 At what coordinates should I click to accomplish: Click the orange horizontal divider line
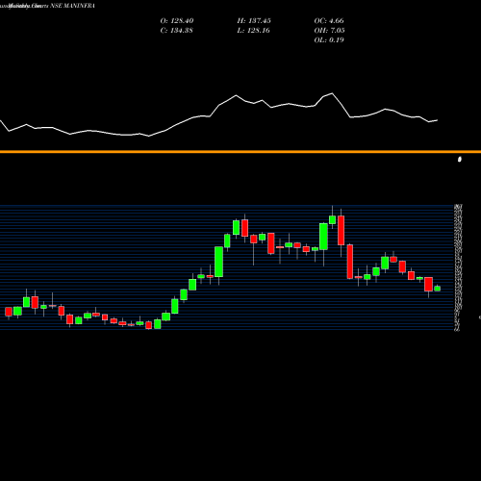(x=240, y=152)
